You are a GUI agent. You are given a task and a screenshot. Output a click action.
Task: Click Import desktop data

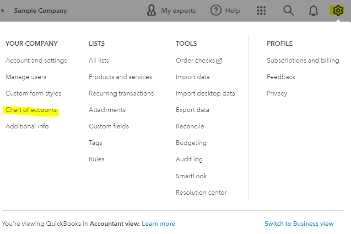[x=205, y=93]
